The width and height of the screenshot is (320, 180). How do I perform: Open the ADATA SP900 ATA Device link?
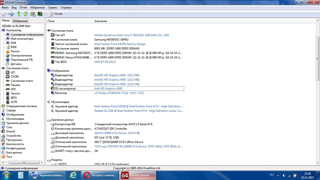[x=117, y=133]
